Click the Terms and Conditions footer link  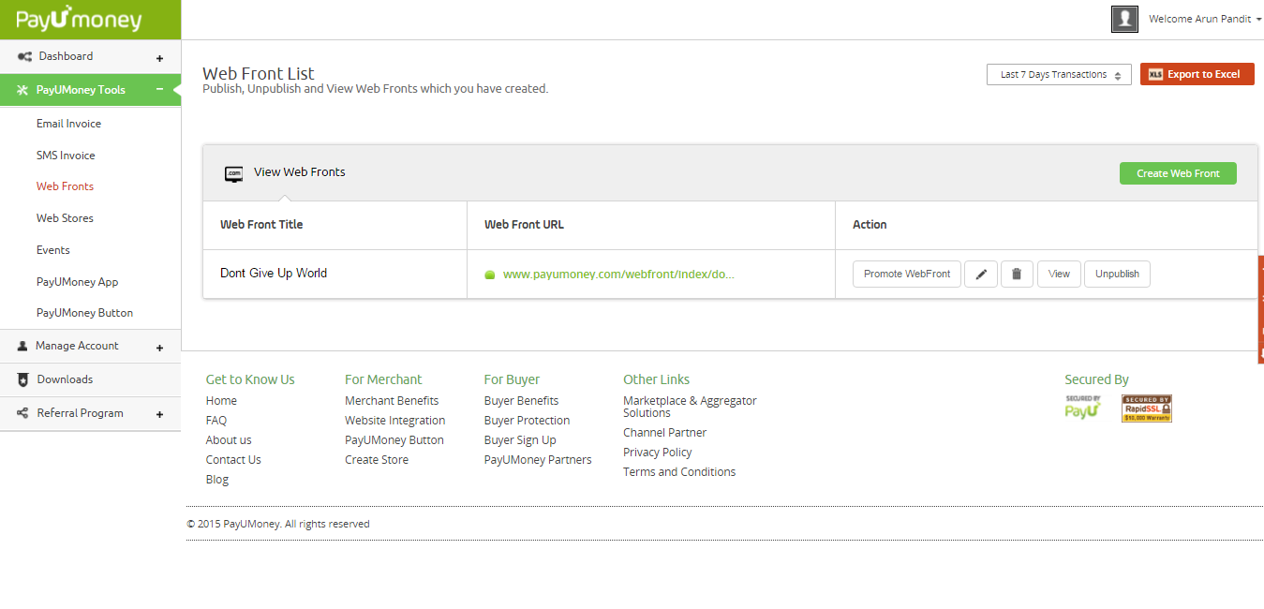coord(679,472)
